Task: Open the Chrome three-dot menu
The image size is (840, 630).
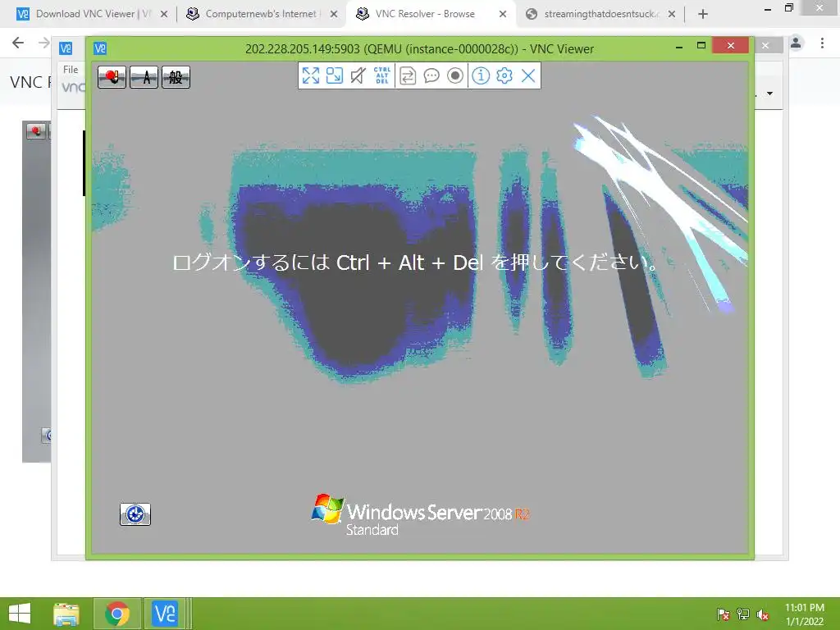Action: 822,43
